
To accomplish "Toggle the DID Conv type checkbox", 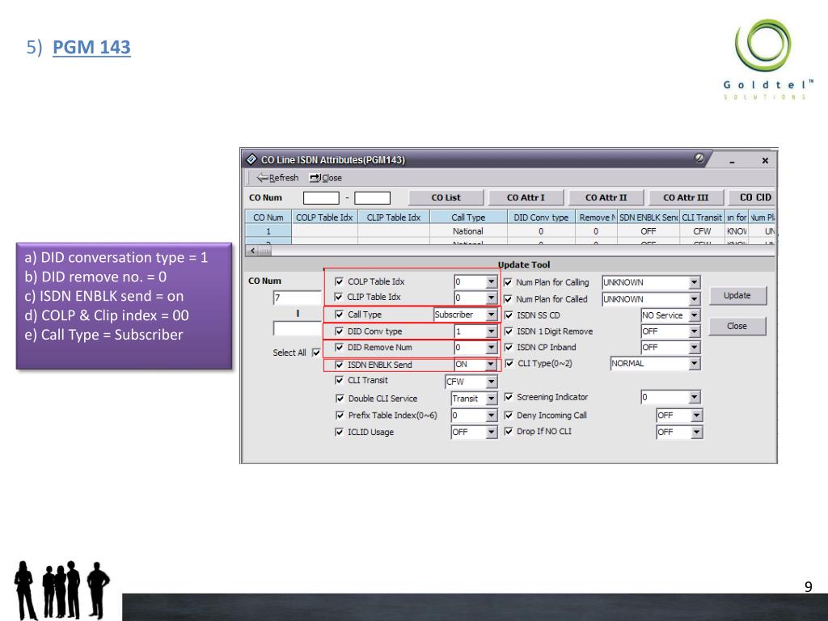I will tap(340, 331).
